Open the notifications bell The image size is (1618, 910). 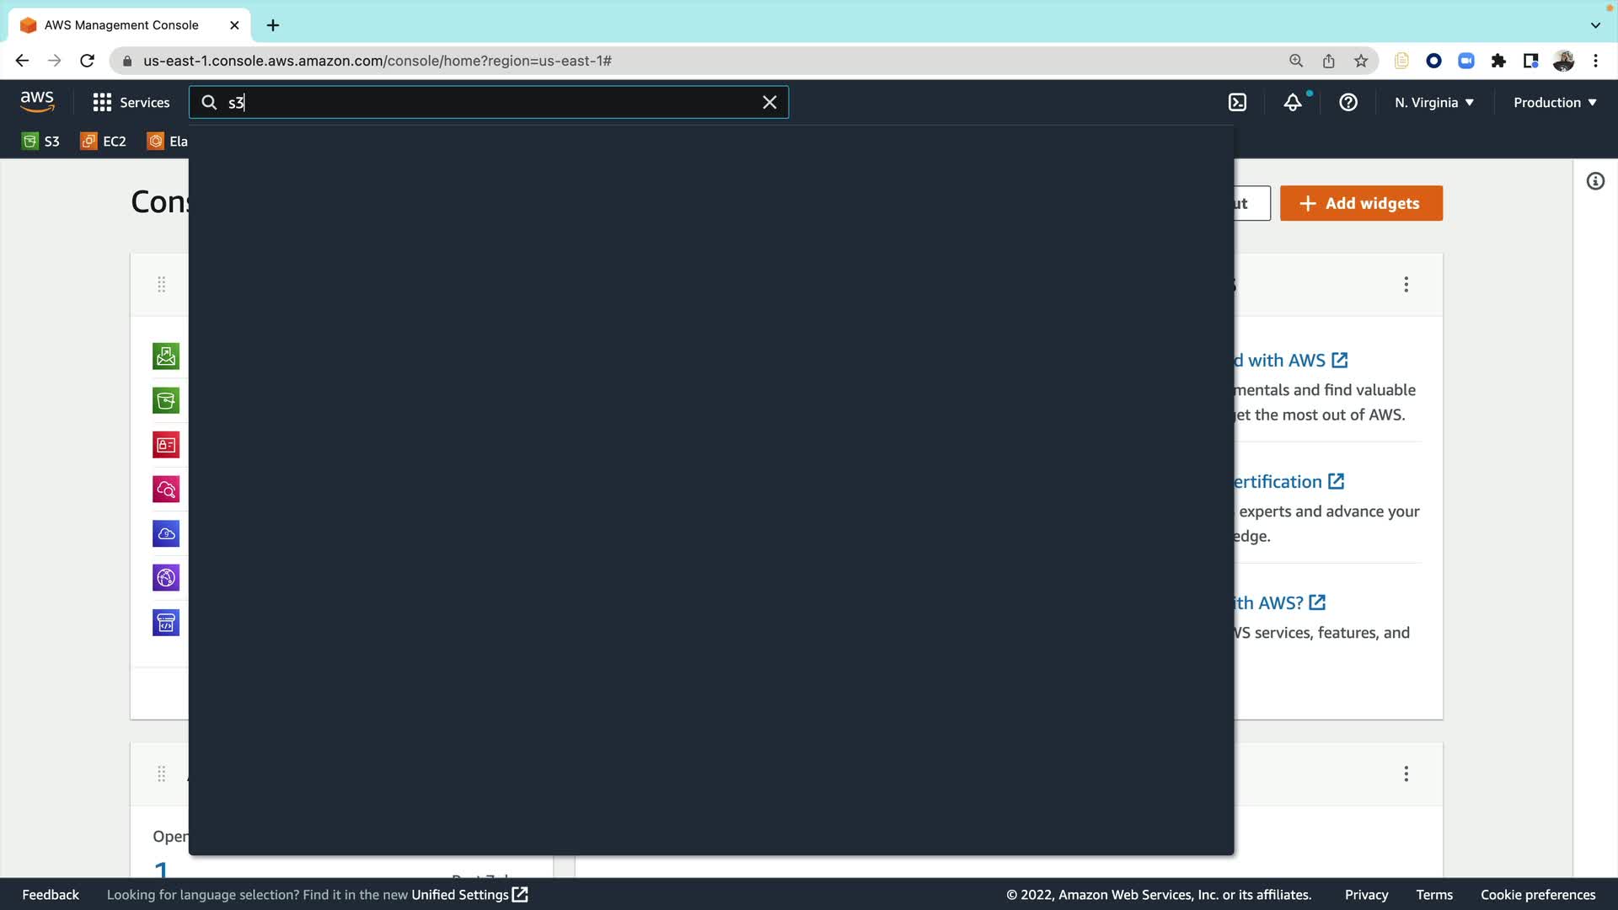coord(1292,102)
